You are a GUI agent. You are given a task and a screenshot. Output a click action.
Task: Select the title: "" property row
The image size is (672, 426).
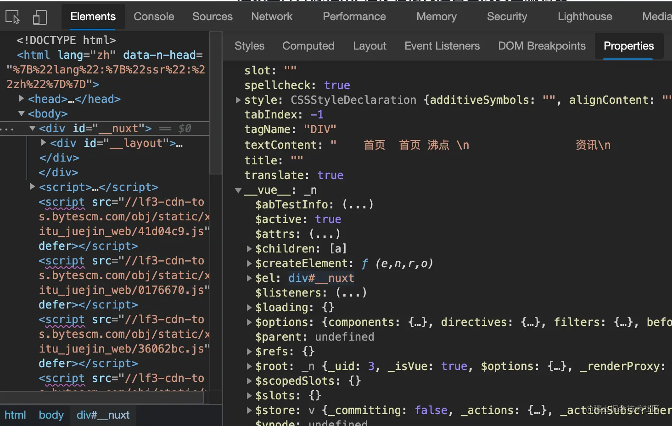tap(274, 160)
